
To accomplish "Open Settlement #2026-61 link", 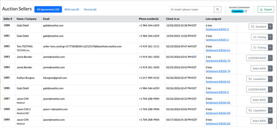I will tap(218, 50).
